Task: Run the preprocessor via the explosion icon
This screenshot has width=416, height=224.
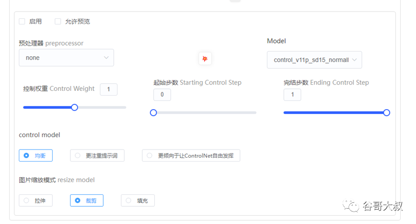Action: tap(205, 59)
